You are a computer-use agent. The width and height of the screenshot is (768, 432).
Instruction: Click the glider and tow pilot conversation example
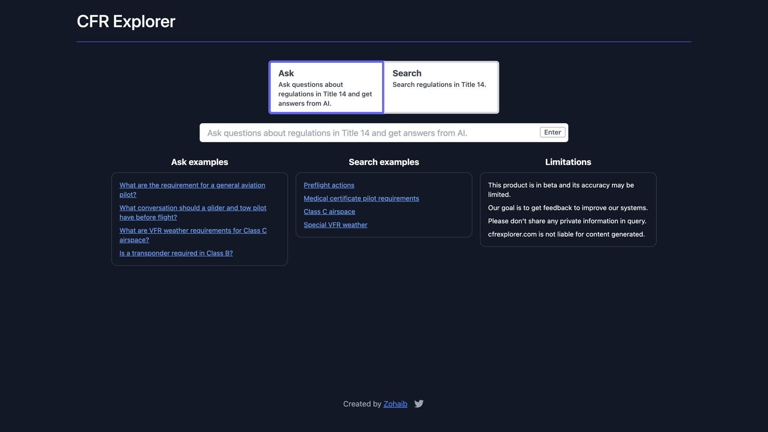[193, 212]
